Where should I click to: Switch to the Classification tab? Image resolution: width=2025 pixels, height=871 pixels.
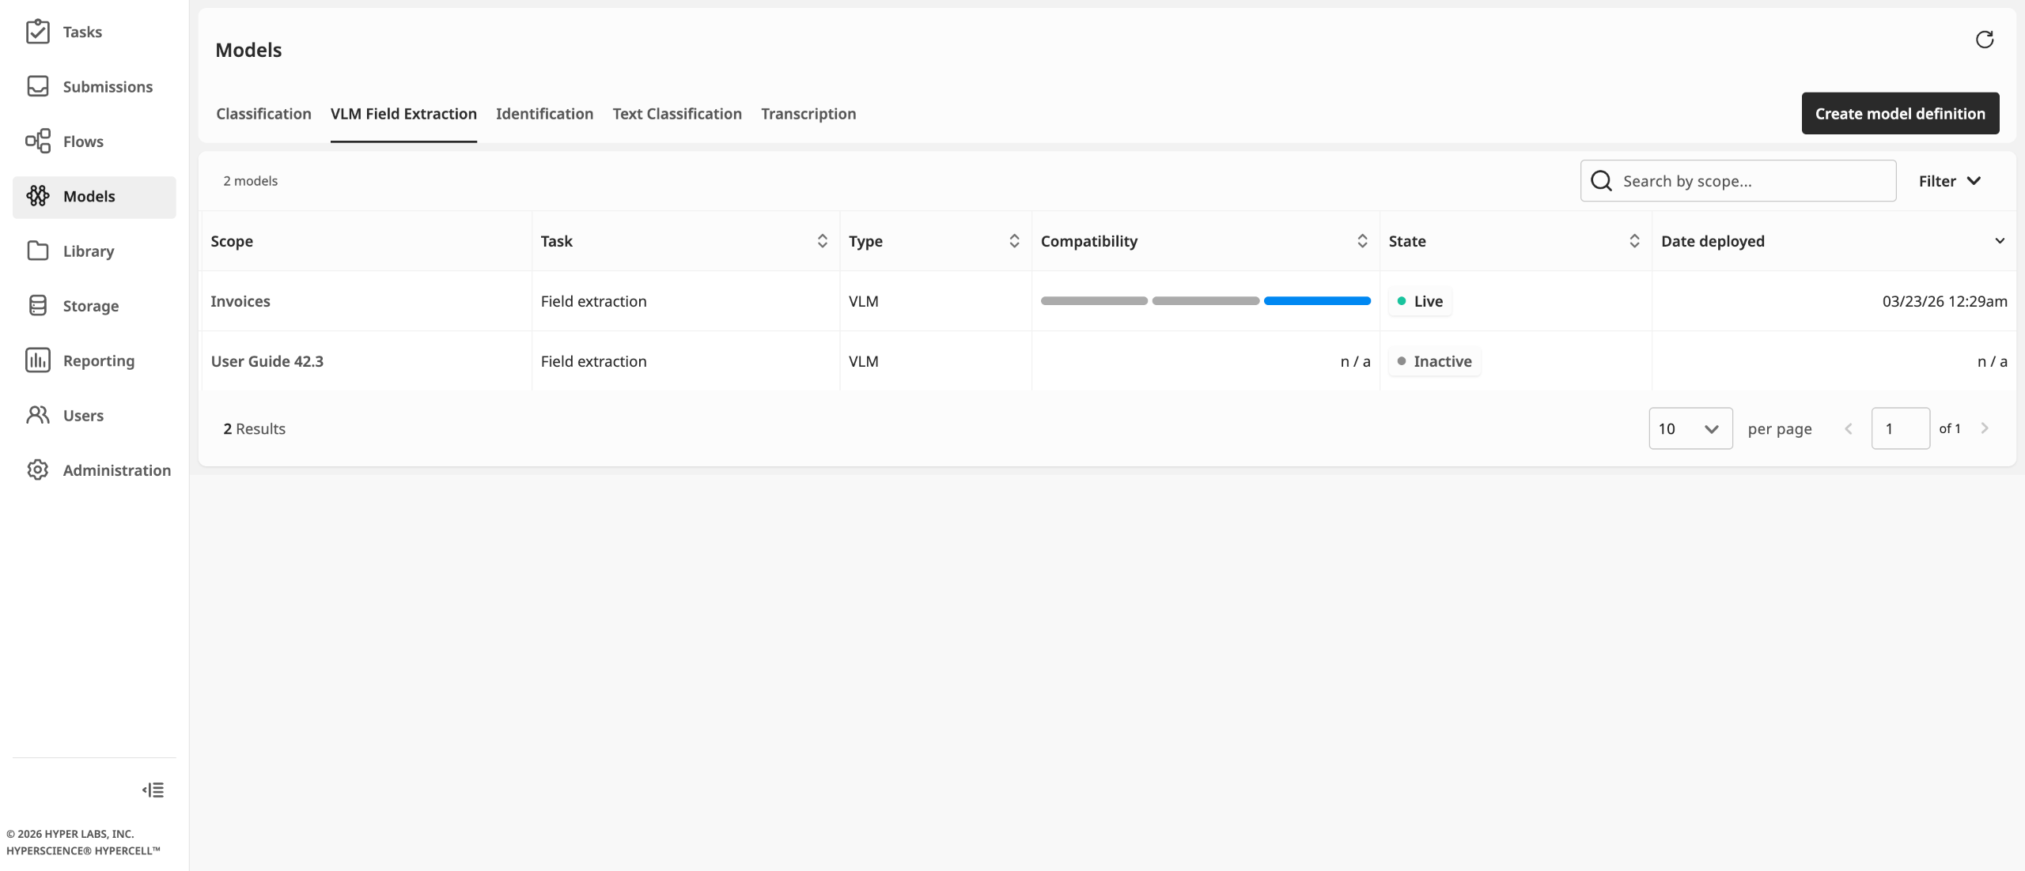click(x=263, y=114)
